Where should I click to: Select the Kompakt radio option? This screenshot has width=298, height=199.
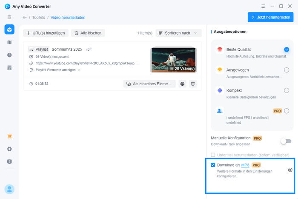click(x=287, y=90)
